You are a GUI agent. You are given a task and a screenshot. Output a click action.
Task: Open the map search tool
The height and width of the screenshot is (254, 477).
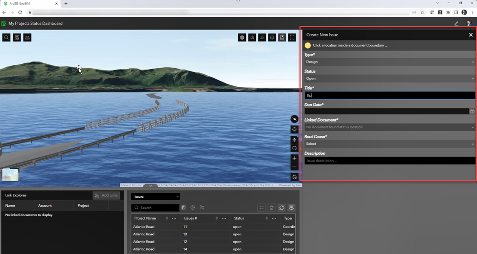[6, 38]
